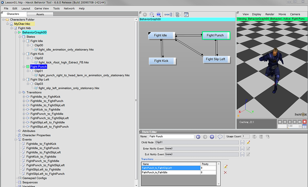This screenshot has height=187, width=308.
Task: Toggle the checkmark icon in graph toolbar
Action: click(x=186, y=15)
